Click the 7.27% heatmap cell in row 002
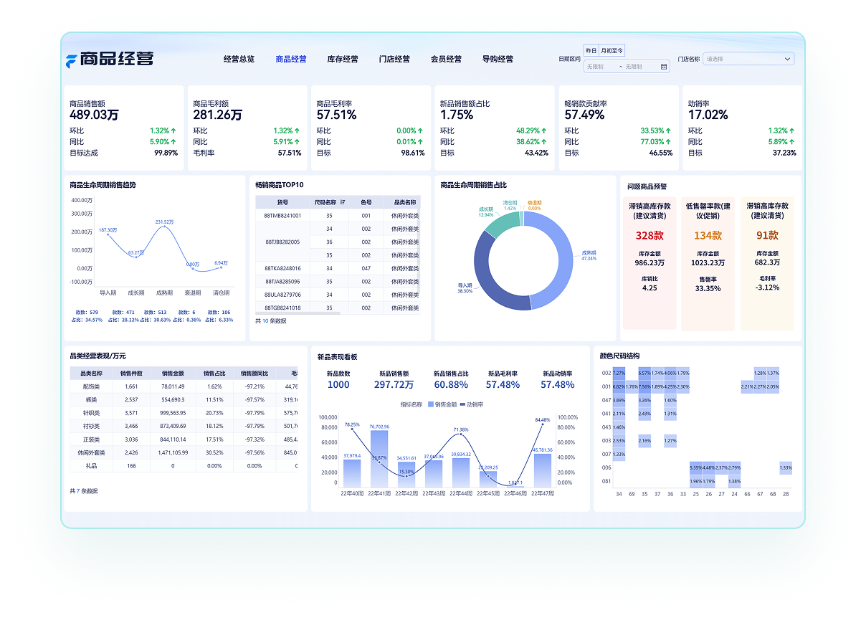The width and height of the screenshot is (866, 618). [x=619, y=373]
